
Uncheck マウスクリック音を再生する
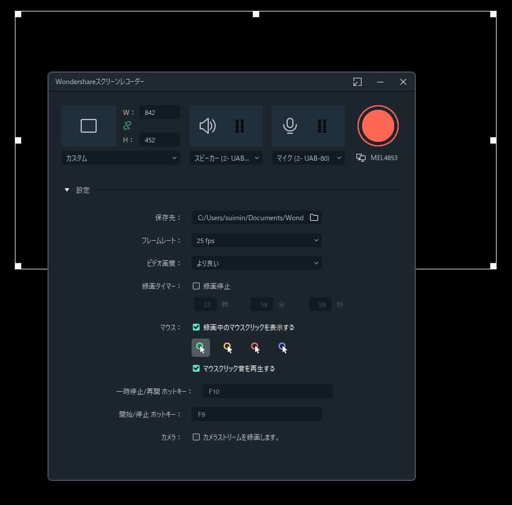(196, 368)
